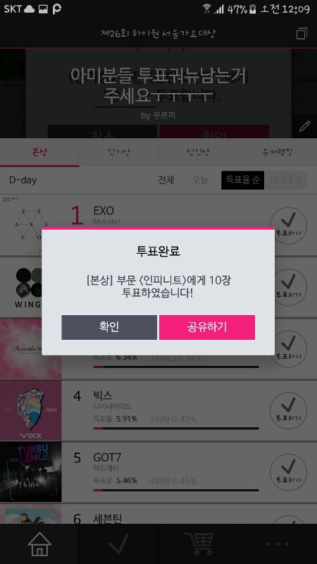317x564 pixels.
Task: Switch to the 인기상 tab
Action: [x=119, y=152]
